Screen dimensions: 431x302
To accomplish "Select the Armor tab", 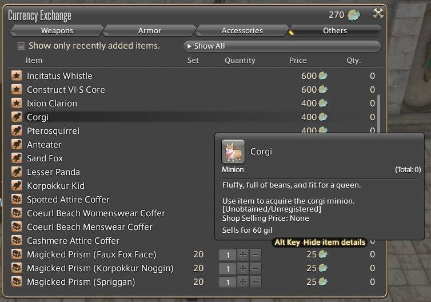I will pos(149,30).
